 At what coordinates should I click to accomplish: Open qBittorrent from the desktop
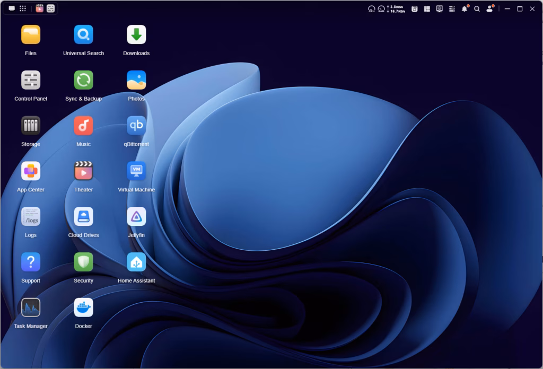(x=136, y=126)
